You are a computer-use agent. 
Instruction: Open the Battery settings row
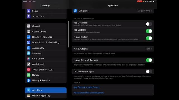coord(46,75)
